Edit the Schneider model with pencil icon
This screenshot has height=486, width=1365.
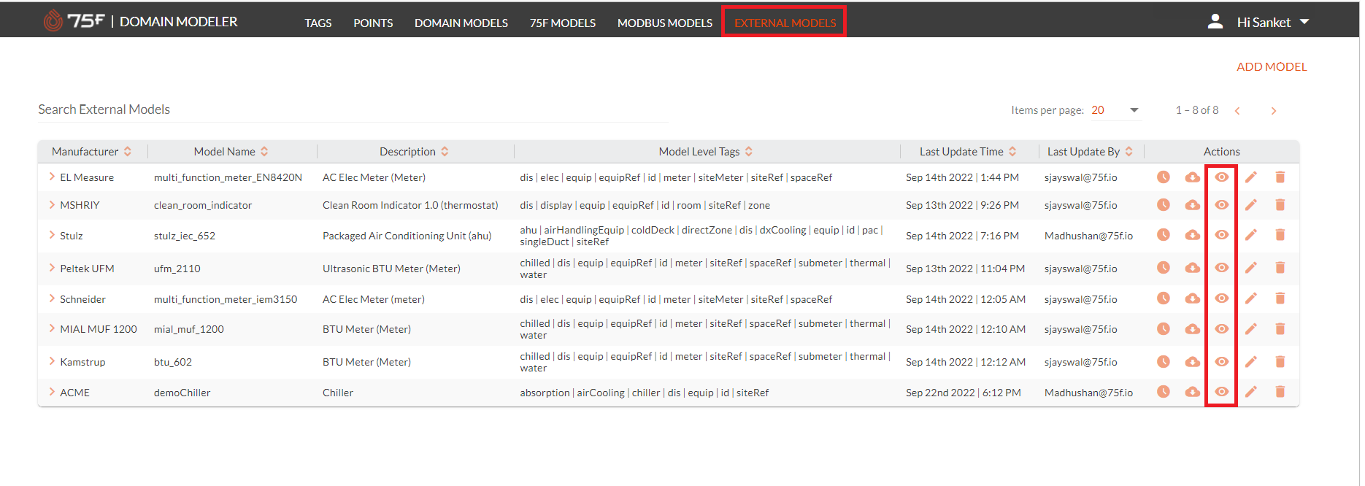coord(1251,298)
